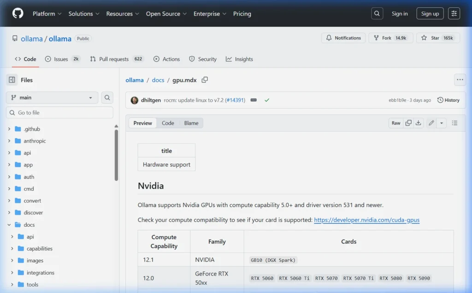
Task: Select the pencil icon to edit gpu.mdx
Action: coord(431,123)
